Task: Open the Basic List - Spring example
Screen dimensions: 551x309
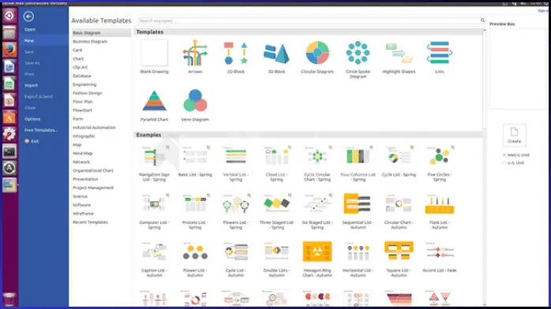Action: [195, 161]
